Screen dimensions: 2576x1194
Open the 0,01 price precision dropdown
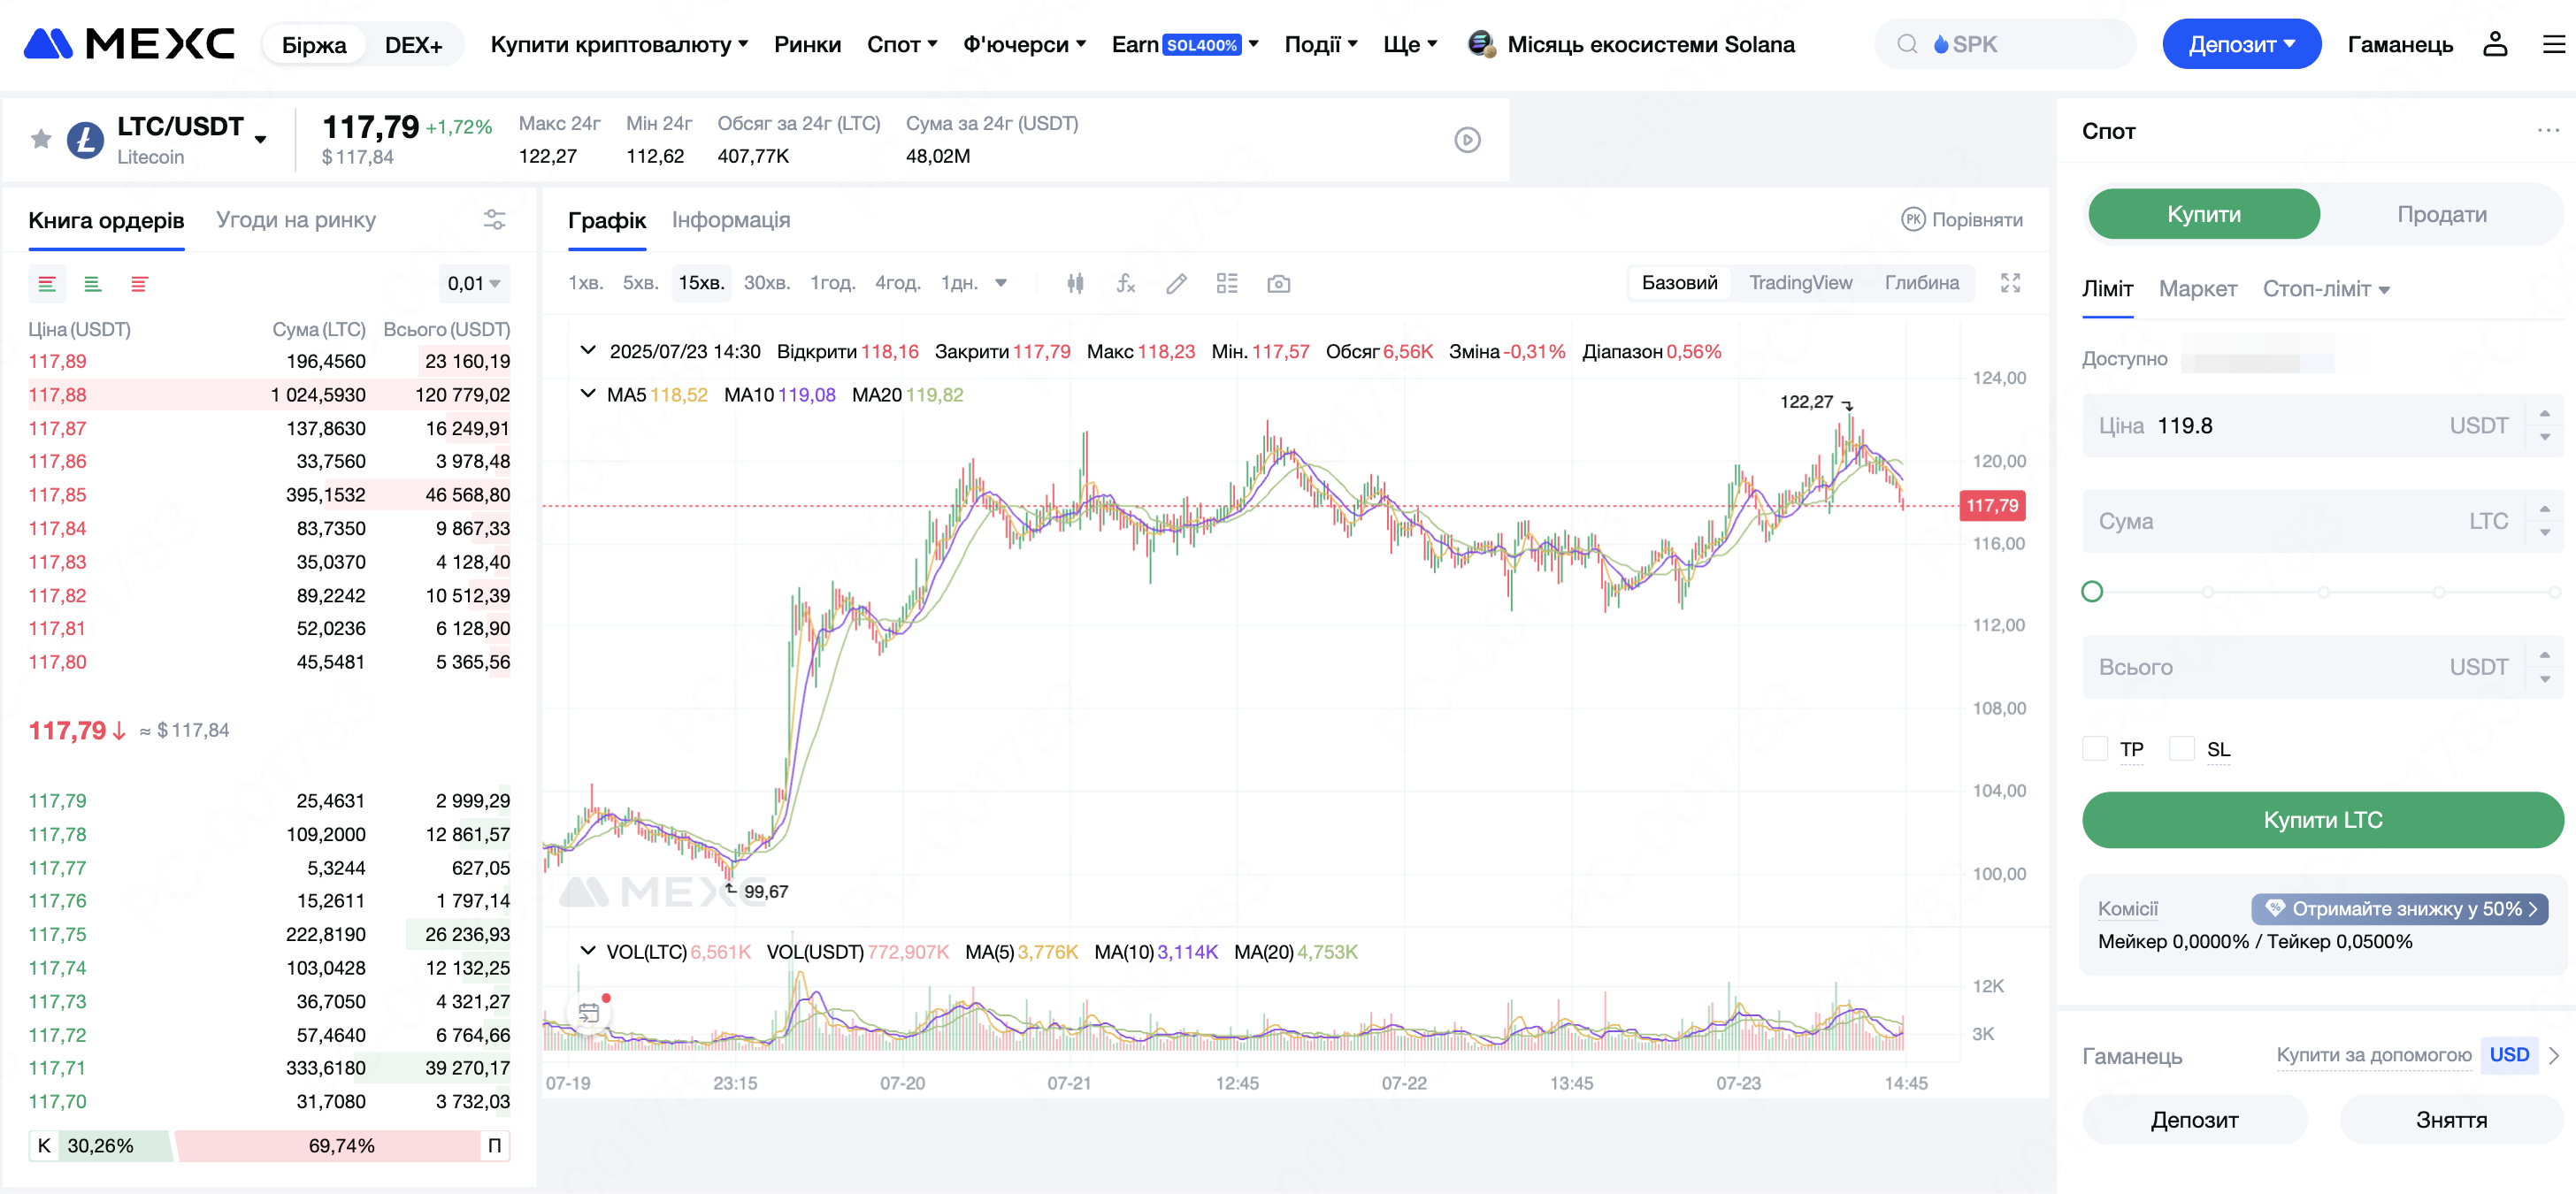point(474,284)
